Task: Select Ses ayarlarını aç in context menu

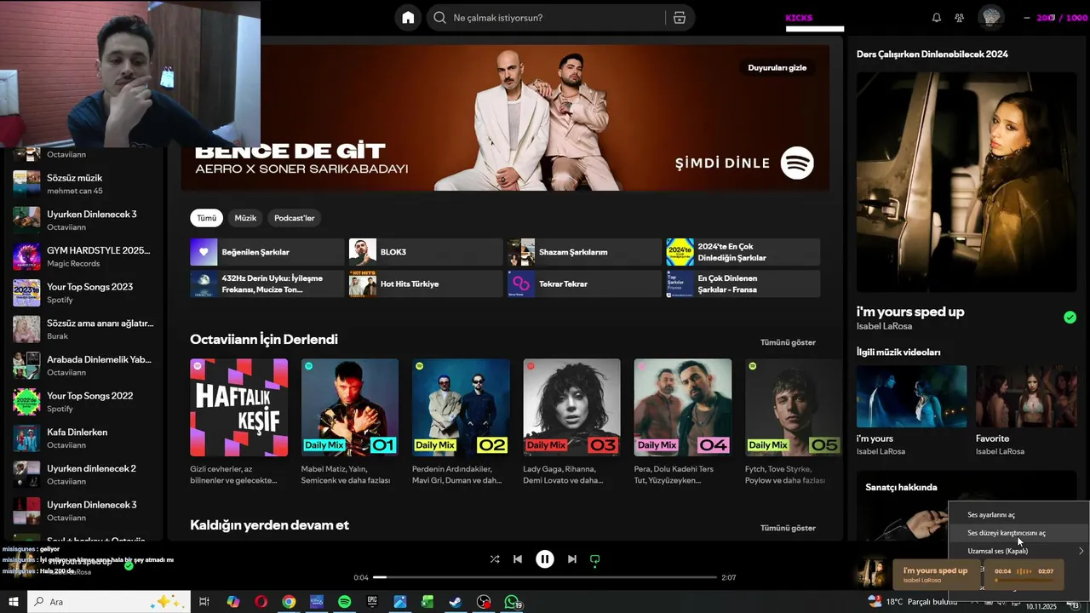Action: pyautogui.click(x=1019, y=514)
